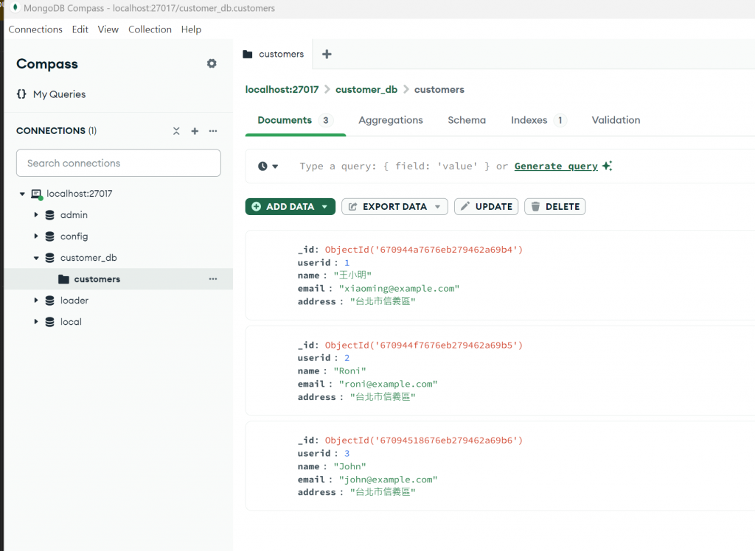Switch to Indexes tab
755x551 pixels.
point(538,120)
